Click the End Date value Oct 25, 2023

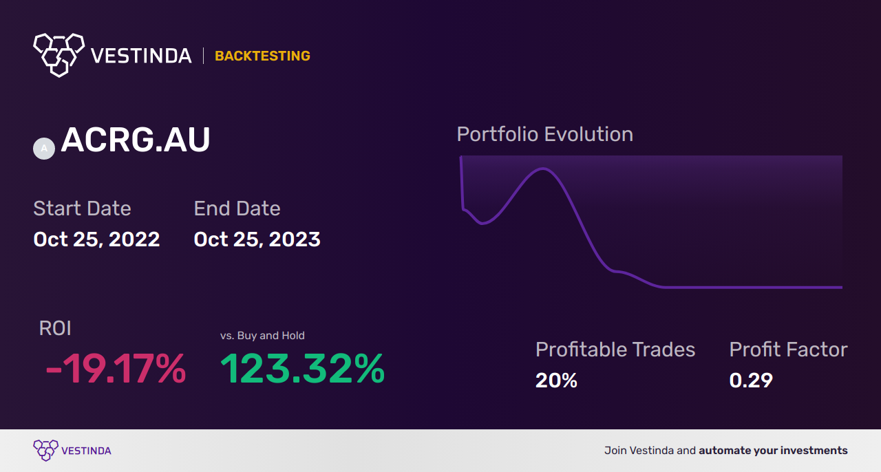pos(257,239)
